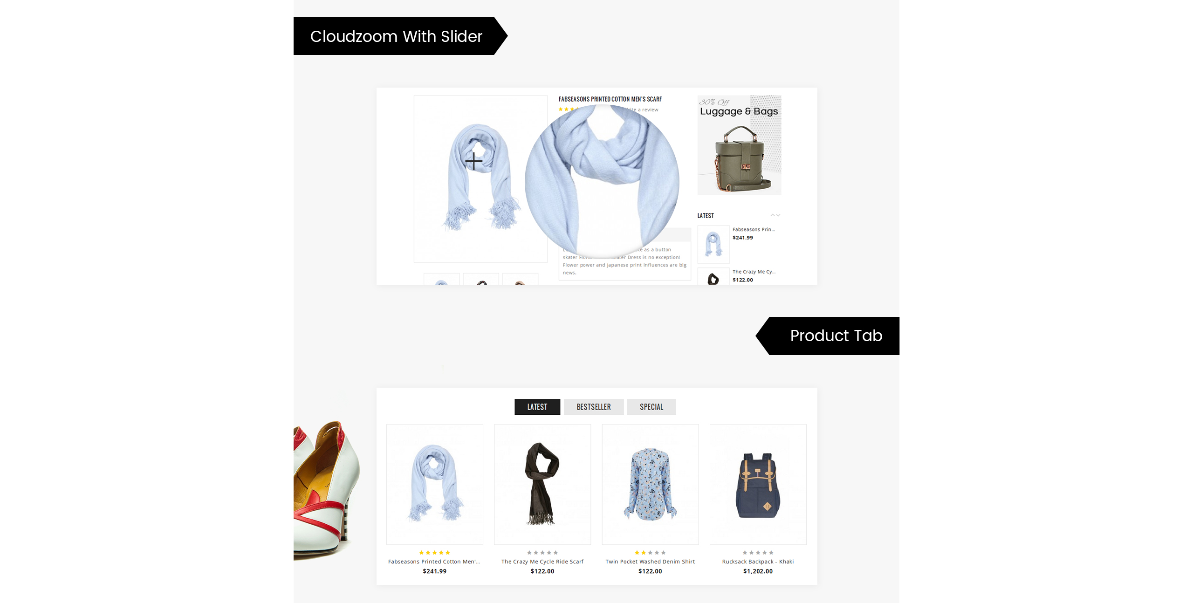Click the five-star rating of Fabseasons scarf
The image size is (1193, 603).
[x=434, y=553]
